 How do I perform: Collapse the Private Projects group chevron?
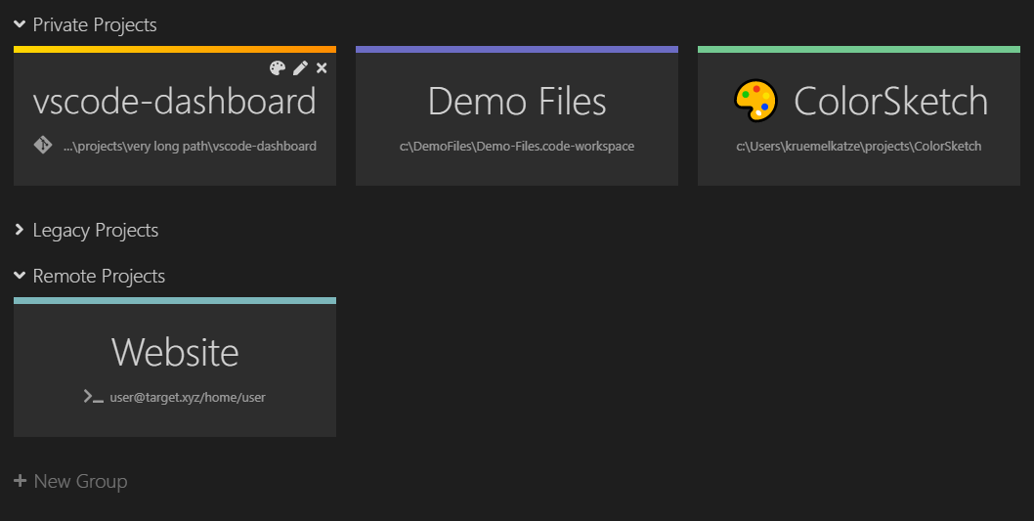coord(20,24)
